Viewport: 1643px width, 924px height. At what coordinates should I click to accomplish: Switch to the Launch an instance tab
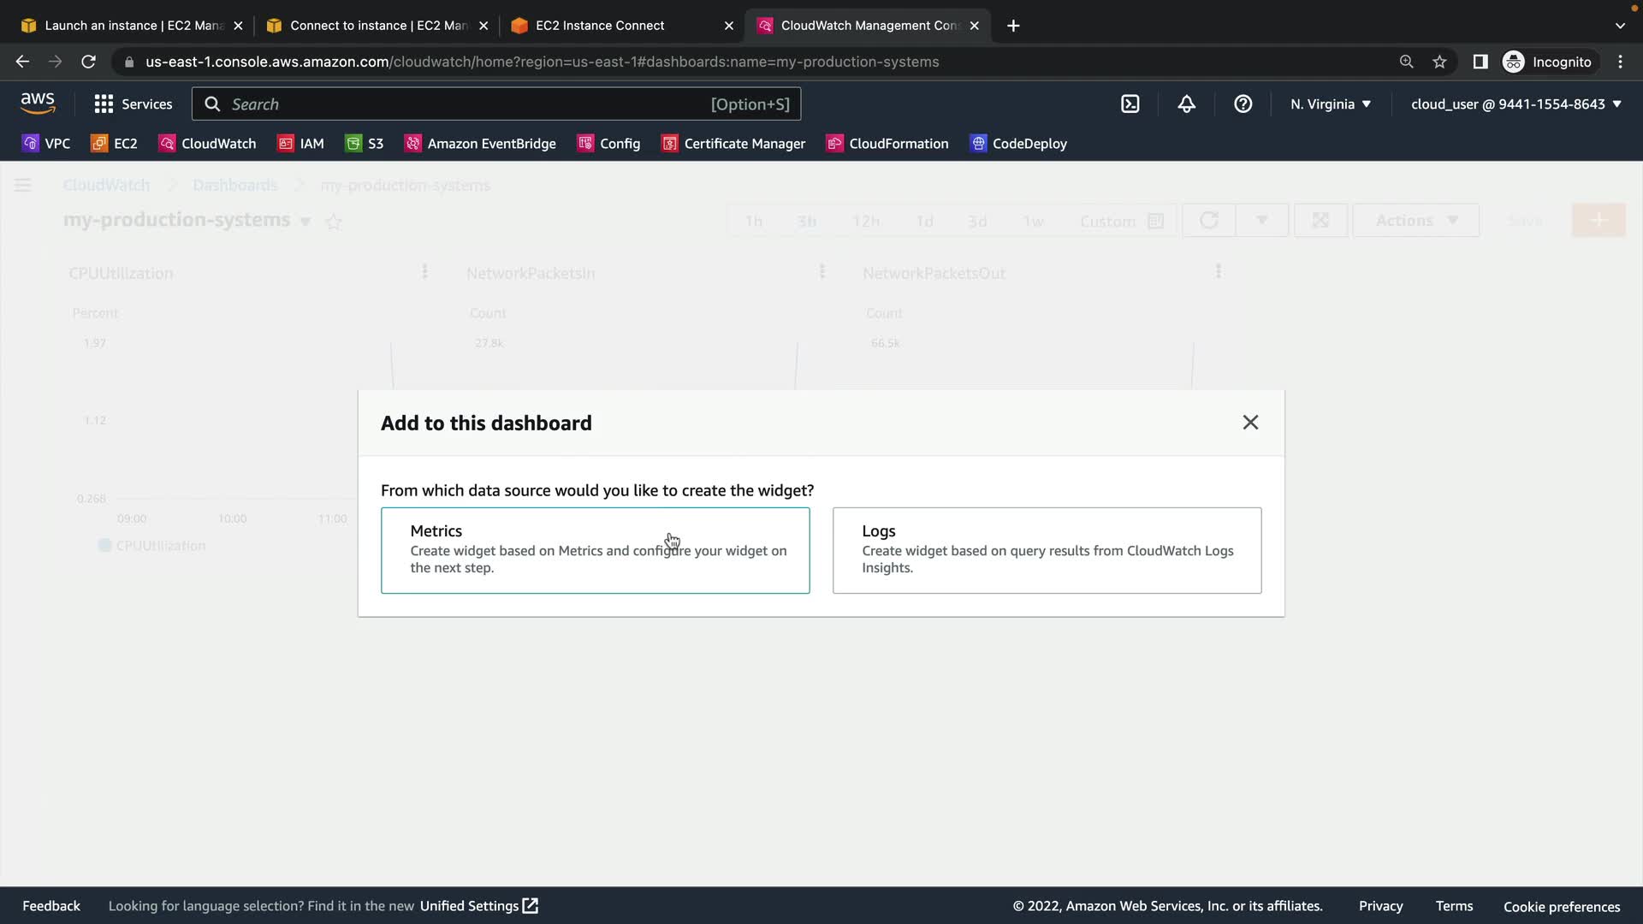pyautogui.click(x=133, y=26)
